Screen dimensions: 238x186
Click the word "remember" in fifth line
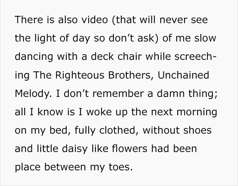(x=118, y=94)
